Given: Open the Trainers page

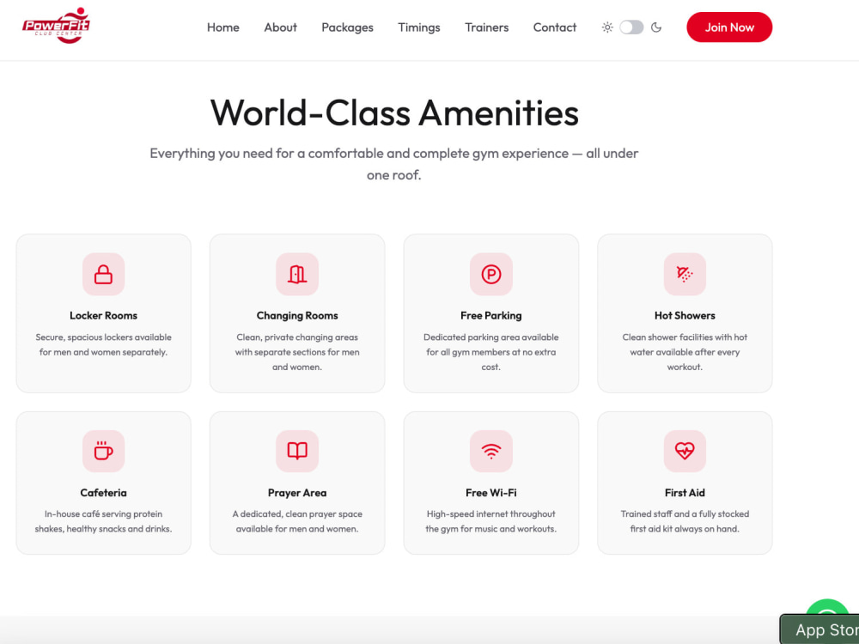Looking at the screenshot, I should tap(486, 27).
